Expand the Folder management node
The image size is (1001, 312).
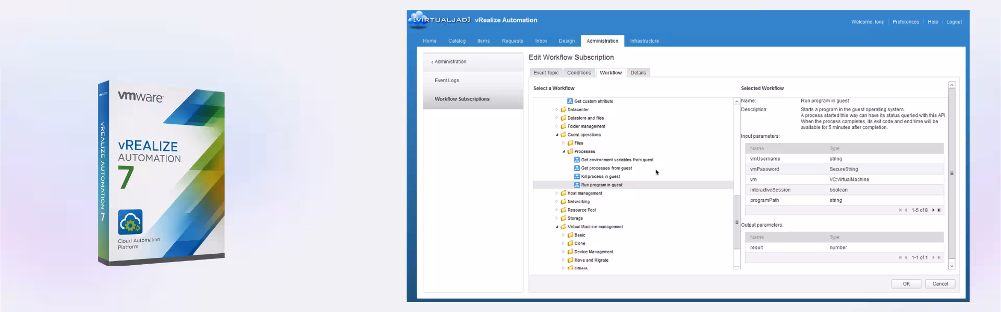(x=556, y=126)
